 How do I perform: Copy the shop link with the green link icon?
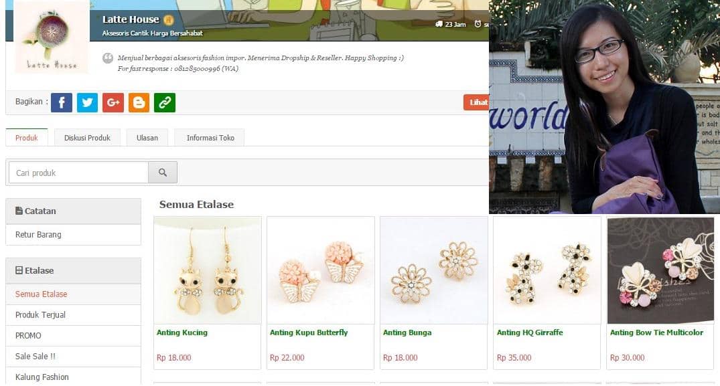(164, 102)
